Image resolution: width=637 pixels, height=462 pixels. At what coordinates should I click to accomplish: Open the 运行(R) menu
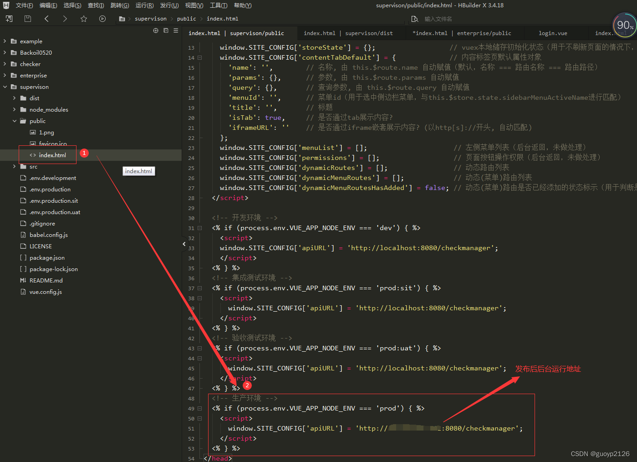(x=144, y=5)
